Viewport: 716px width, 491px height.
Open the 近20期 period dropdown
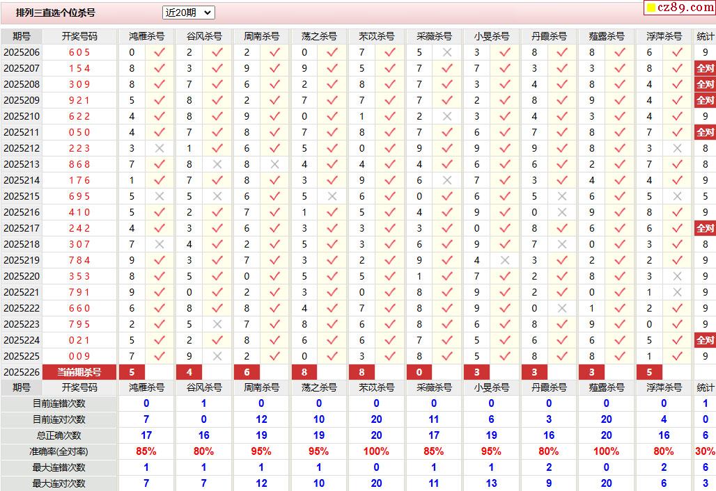tap(188, 13)
